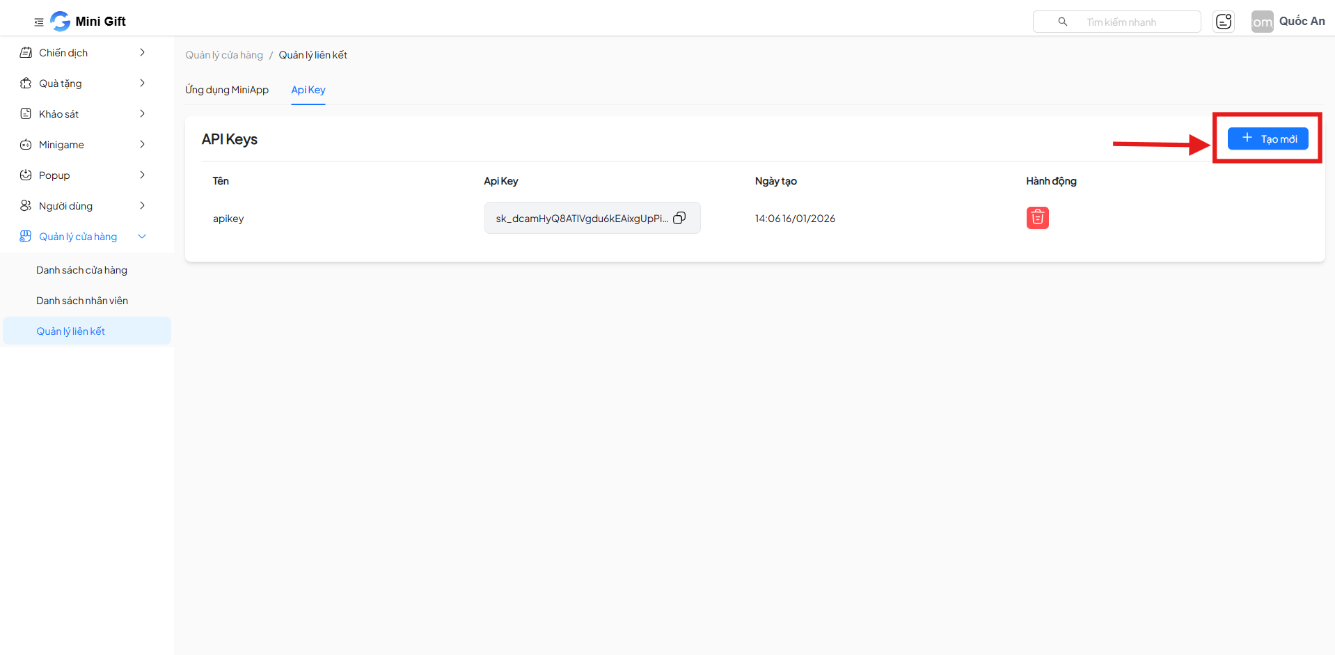This screenshot has height=655, width=1335.
Task: Open the notes icon beside search
Action: pos(1223,22)
